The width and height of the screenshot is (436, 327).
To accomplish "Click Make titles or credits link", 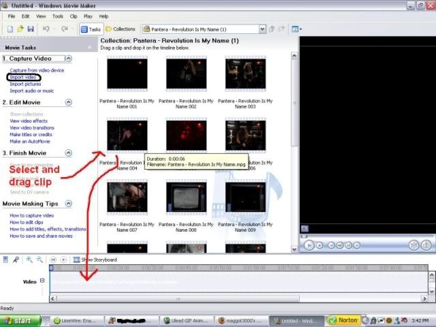I will pyautogui.click(x=31, y=135).
